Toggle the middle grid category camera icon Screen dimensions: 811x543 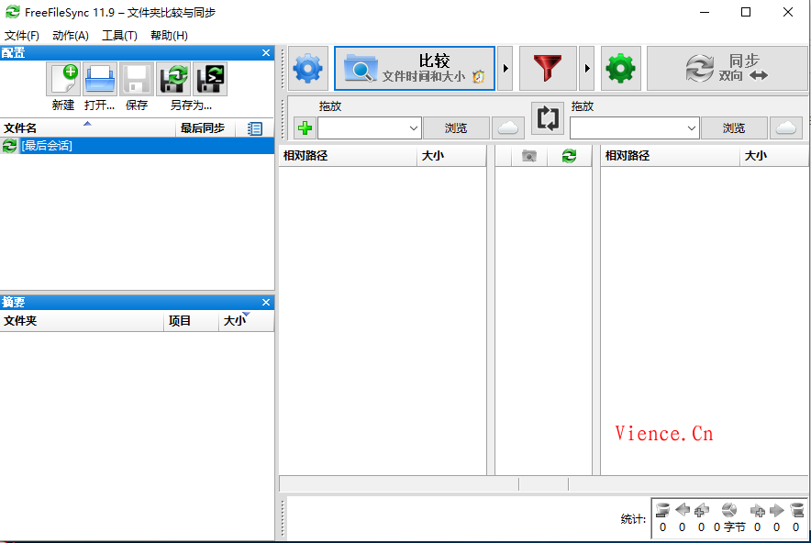click(528, 156)
